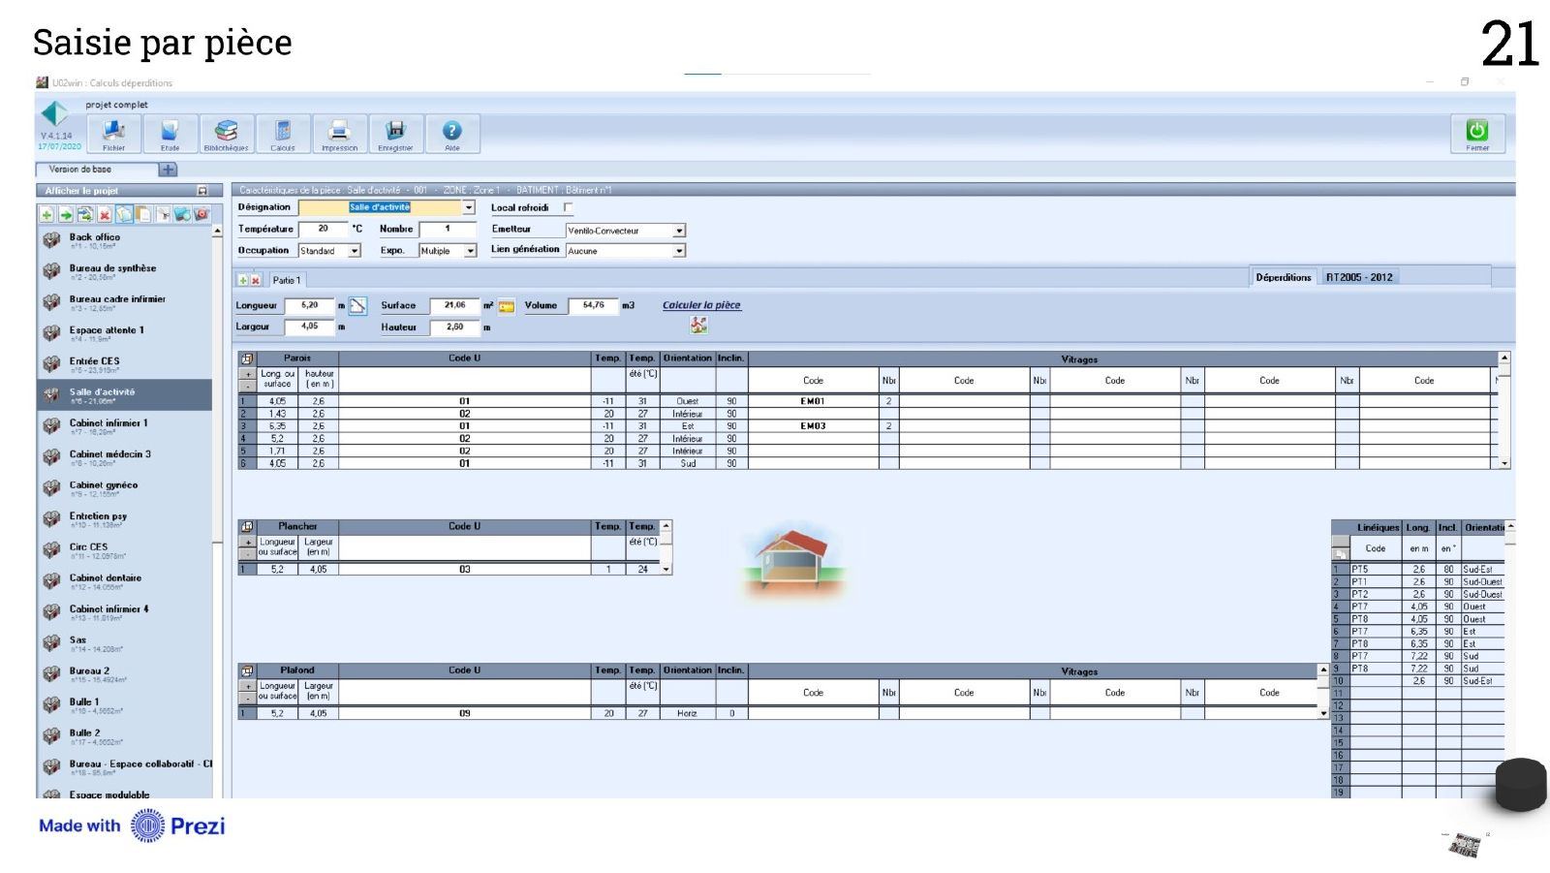
Task: Add a new version with plus button
Action: pos(168,170)
